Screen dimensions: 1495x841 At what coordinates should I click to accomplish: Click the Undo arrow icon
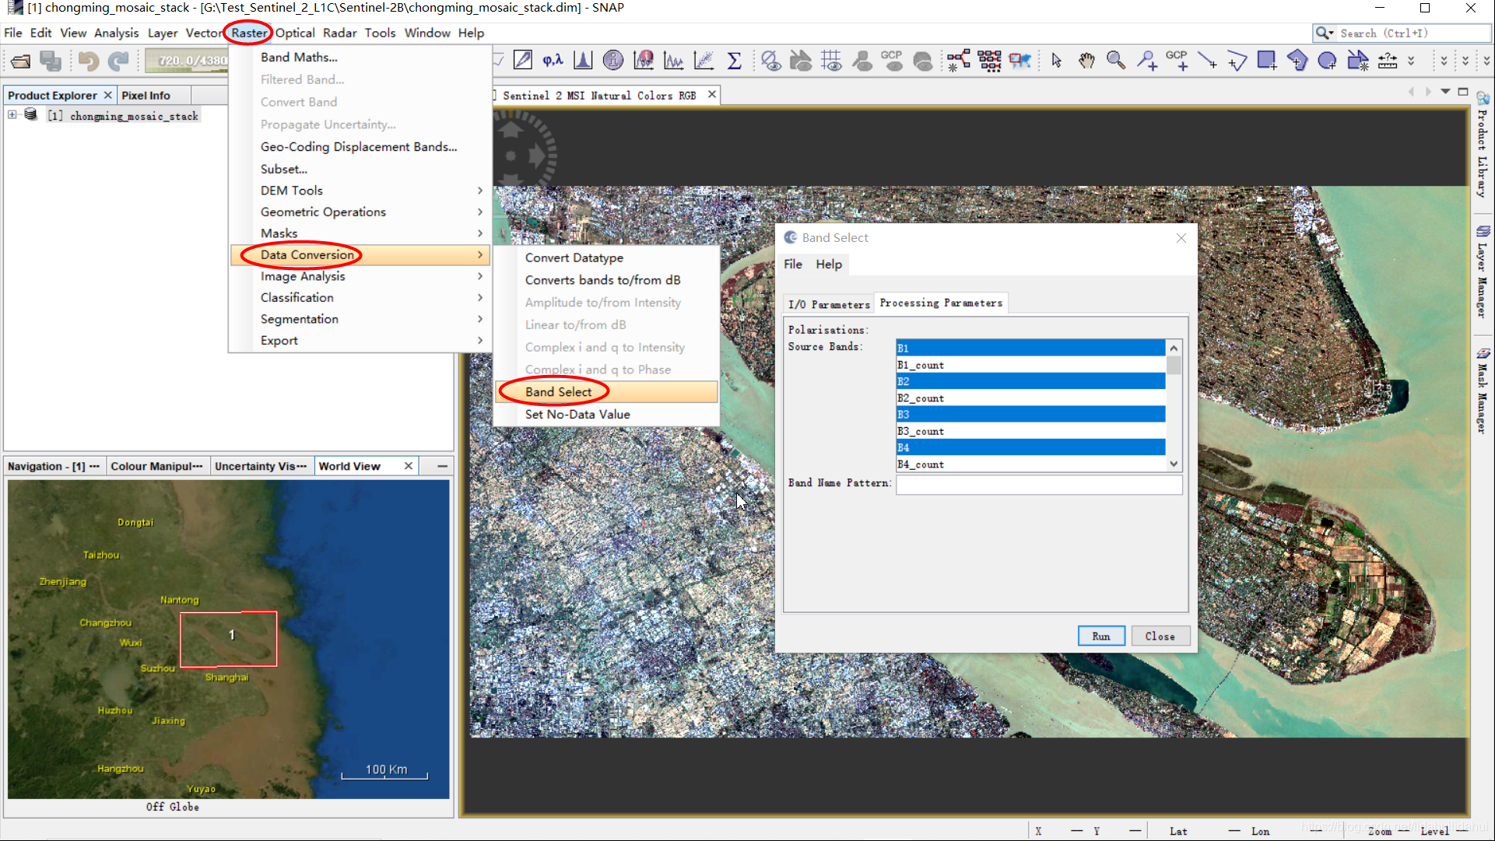(x=88, y=61)
